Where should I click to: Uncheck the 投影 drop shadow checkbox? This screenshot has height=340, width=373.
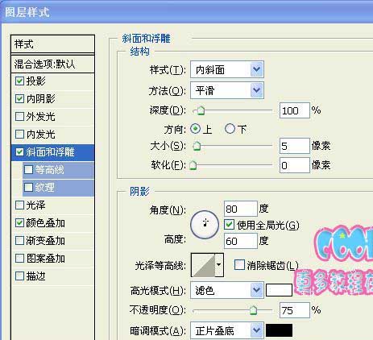coord(19,81)
